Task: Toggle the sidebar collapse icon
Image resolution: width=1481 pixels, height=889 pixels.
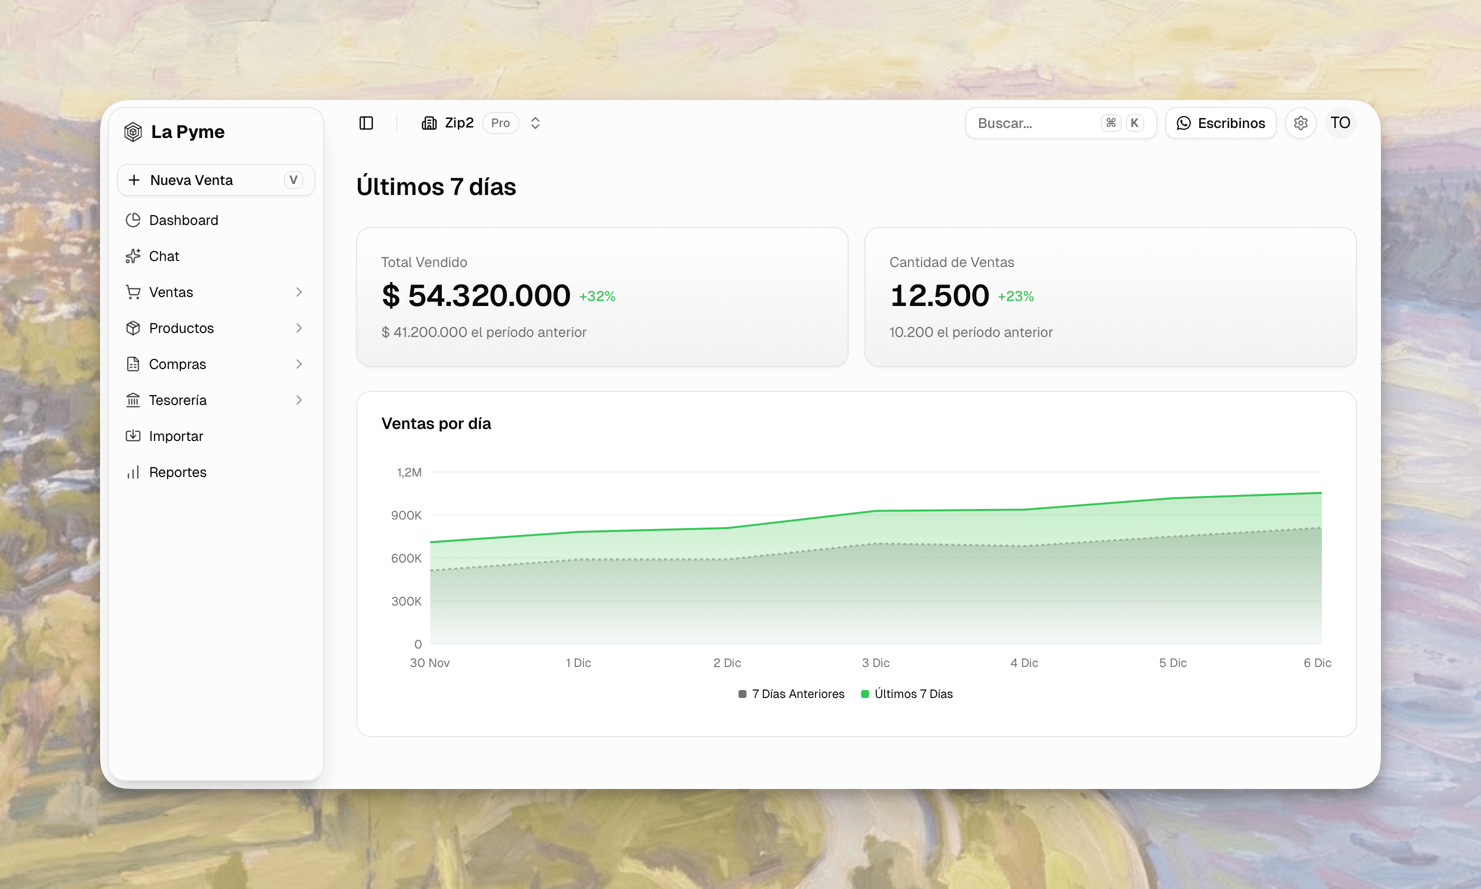Action: point(366,123)
